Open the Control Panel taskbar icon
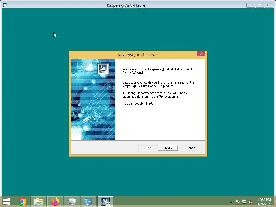 (x=88, y=202)
